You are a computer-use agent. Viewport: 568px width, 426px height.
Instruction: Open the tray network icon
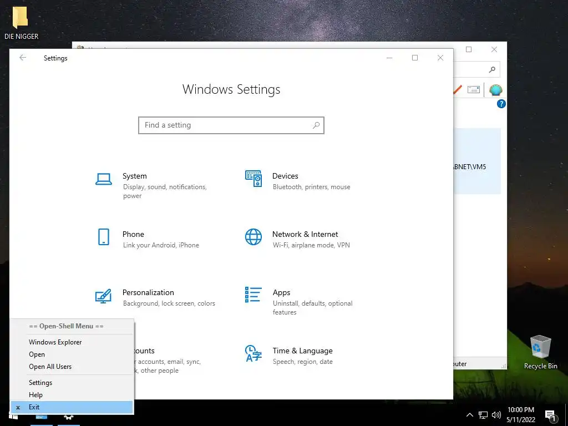(483, 415)
